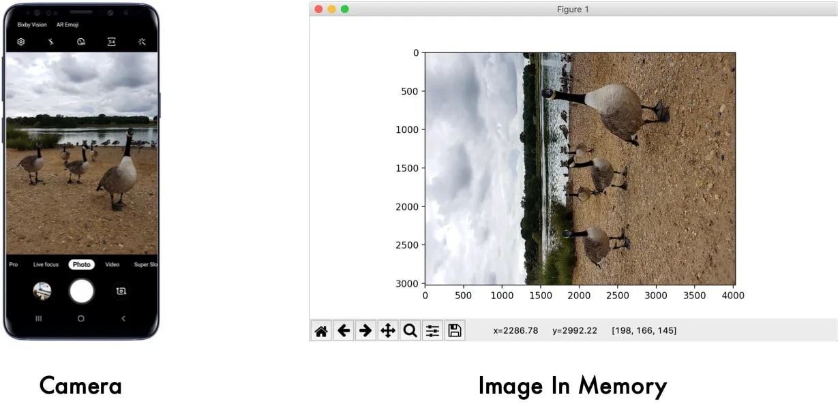Click the Save figure floppy disk icon
The width and height of the screenshot is (838, 410).
455,331
